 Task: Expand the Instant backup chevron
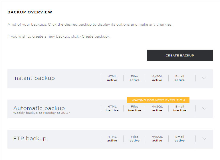[x=204, y=78]
